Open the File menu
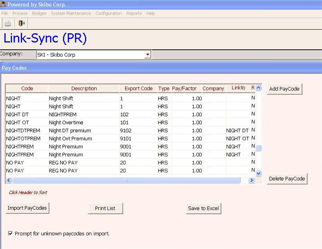The width and height of the screenshot is (322, 249). [x=4, y=13]
